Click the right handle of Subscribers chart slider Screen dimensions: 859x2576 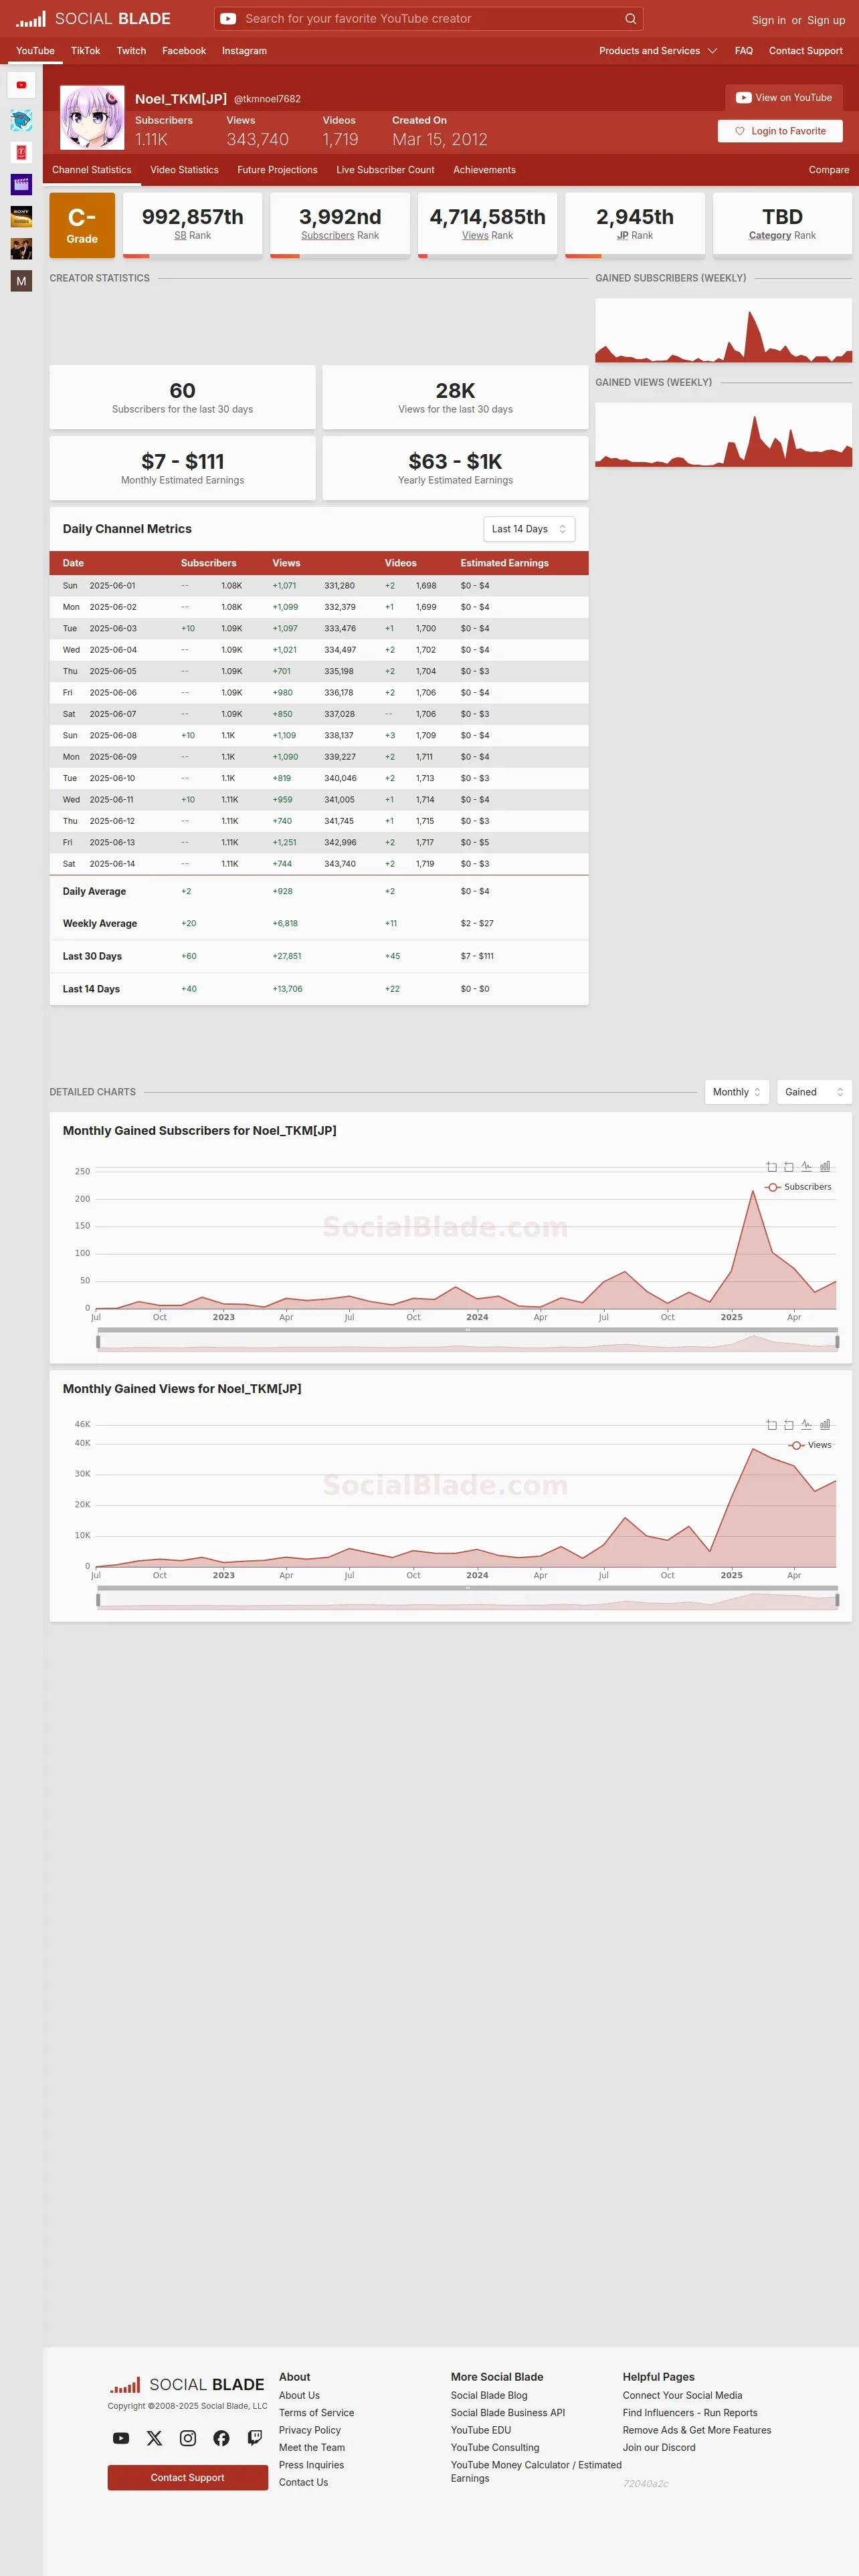837,1342
